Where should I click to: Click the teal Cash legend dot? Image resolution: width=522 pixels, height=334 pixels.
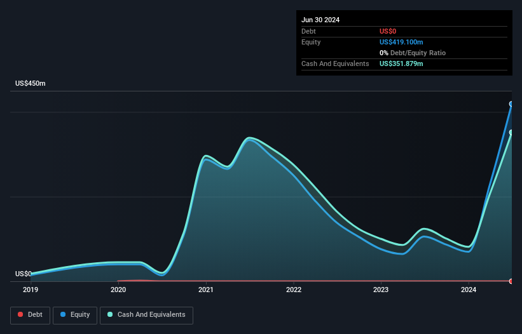point(110,314)
